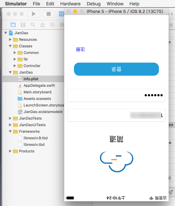The width and height of the screenshot is (175, 206).
Task: Click the cloud logo in simulator
Action: pos(117,162)
